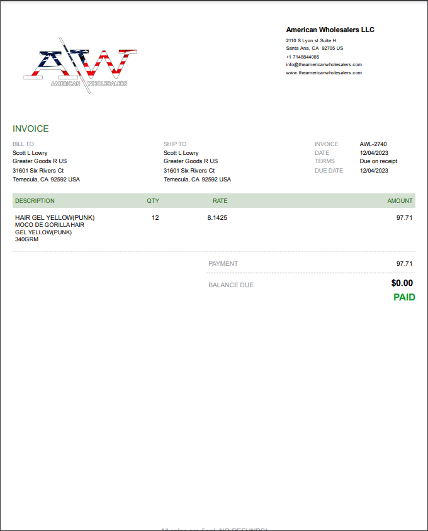
Task: Click the DUE DATE value 12/04/2023
Action: coord(374,170)
